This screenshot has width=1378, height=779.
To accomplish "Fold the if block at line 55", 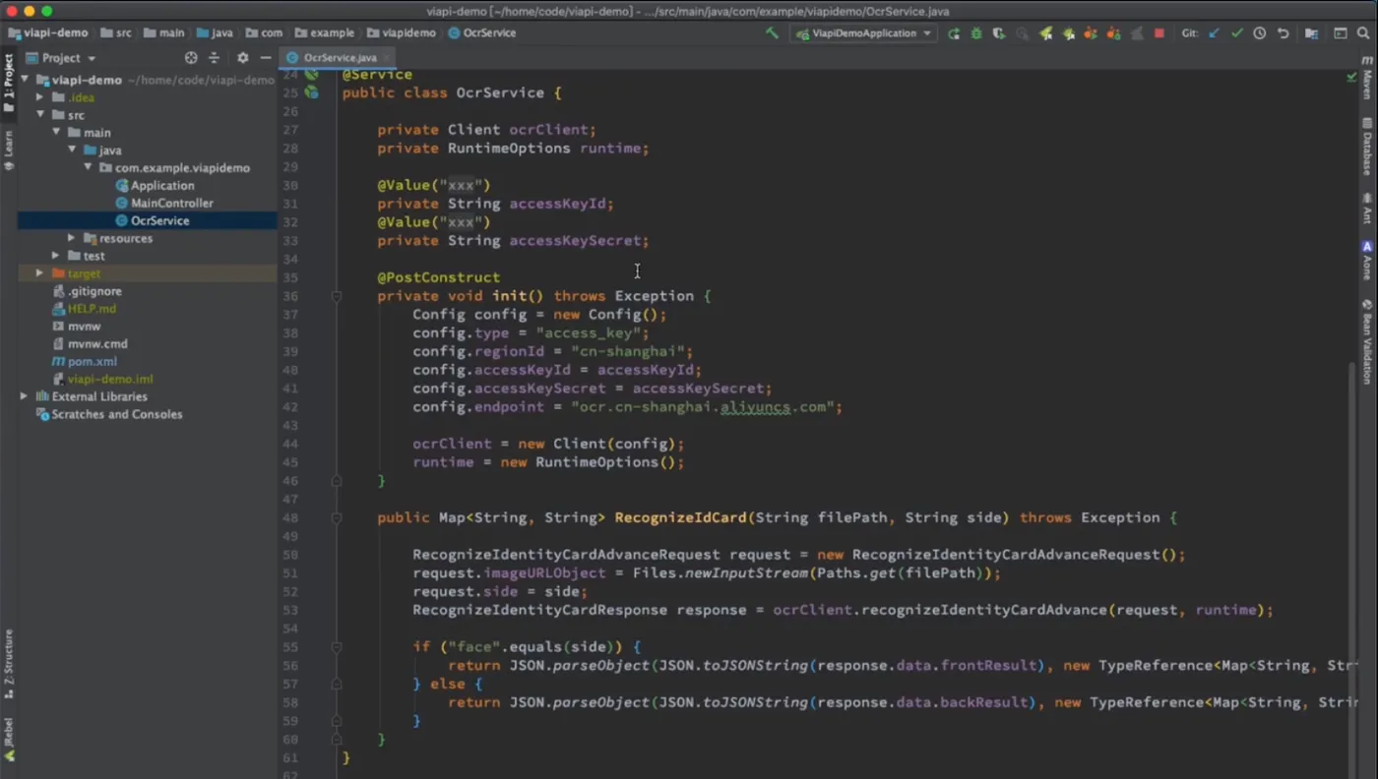I will point(337,647).
